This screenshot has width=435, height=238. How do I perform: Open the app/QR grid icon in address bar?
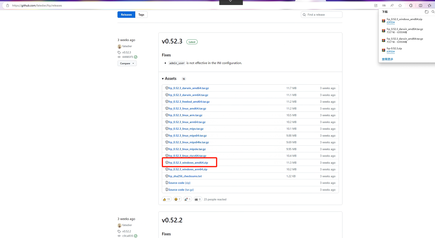376,5
